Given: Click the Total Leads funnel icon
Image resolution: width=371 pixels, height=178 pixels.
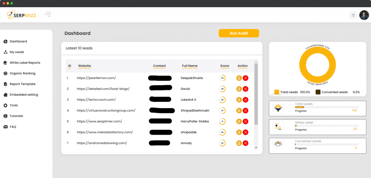Looking at the screenshot, I should (x=278, y=108).
